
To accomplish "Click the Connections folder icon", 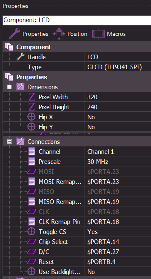I will click(x=20, y=142).
